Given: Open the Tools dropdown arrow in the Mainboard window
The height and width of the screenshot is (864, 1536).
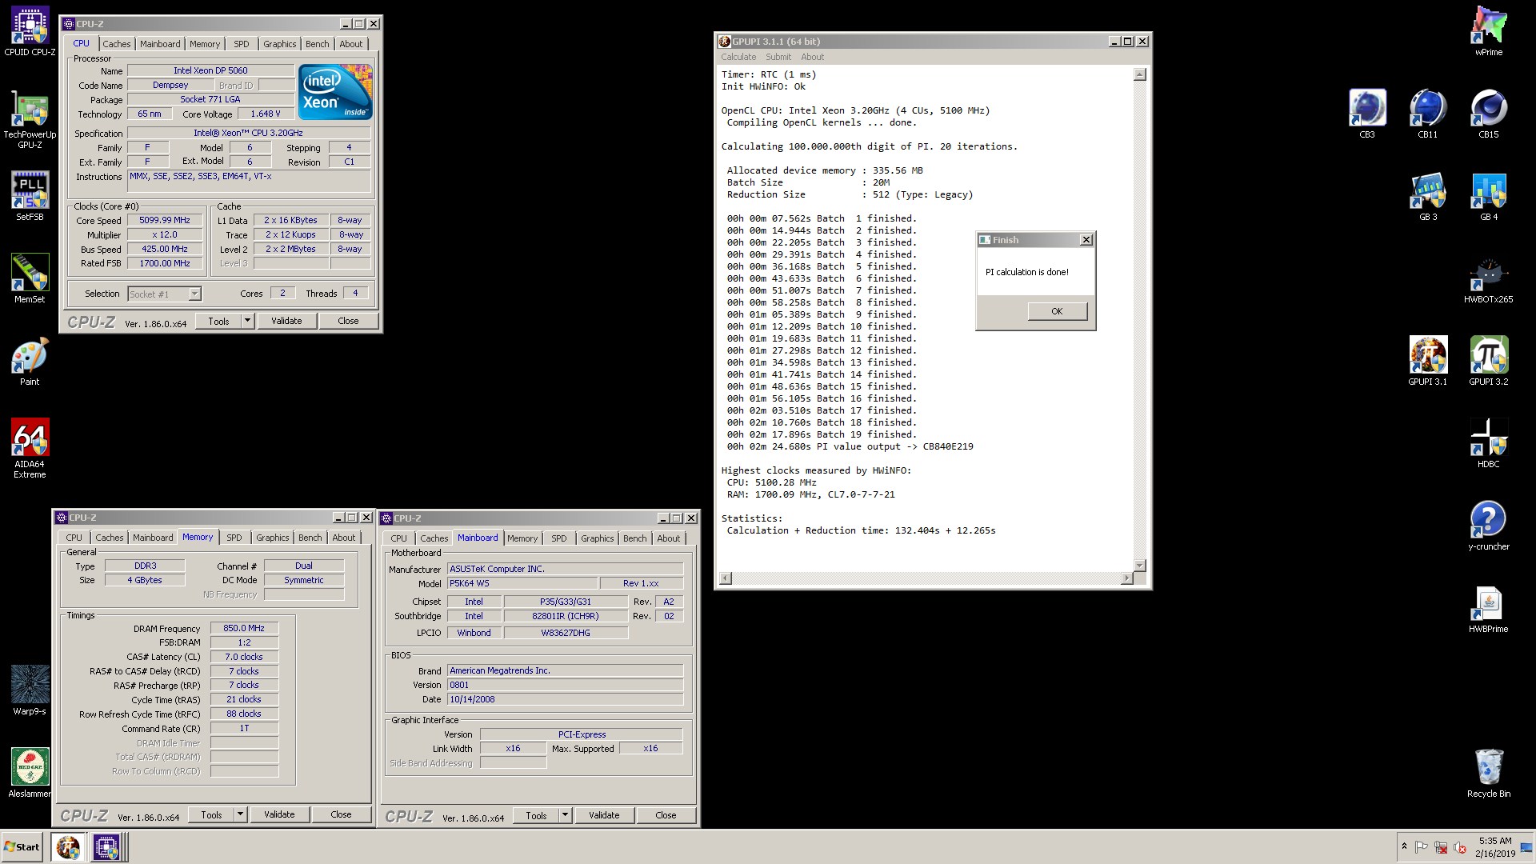Looking at the screenshot, I should (x=565, y=815).
